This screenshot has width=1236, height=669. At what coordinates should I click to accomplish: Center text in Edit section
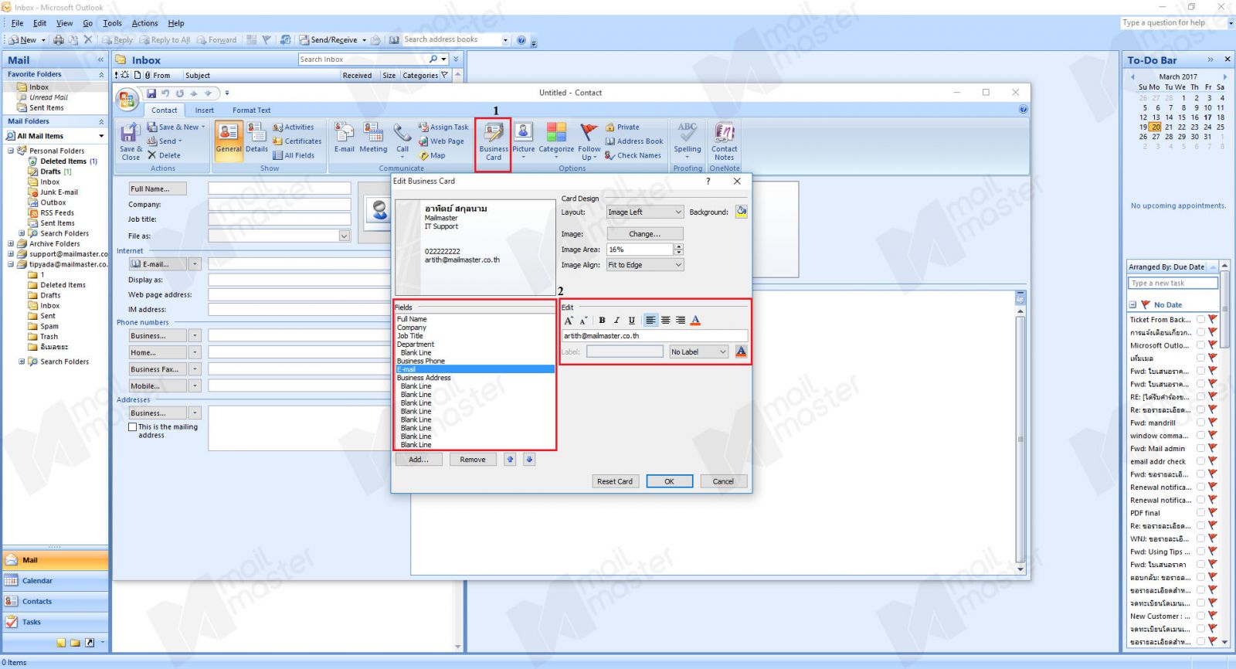(x=665, y=321)
